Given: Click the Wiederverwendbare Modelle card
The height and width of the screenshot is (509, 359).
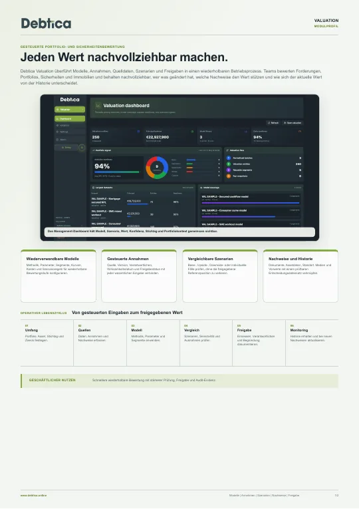Looking at the screenshot, I should coord(59,276).
